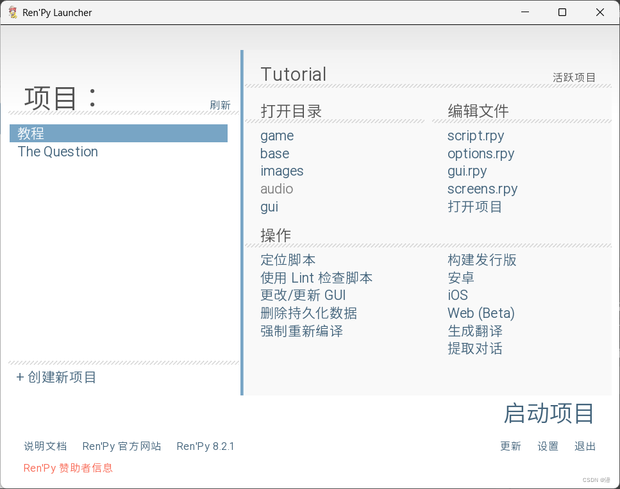Close the Ren'Py Launcher window
This screenshot has width=620, height=489.
click(x=600, y=12)
